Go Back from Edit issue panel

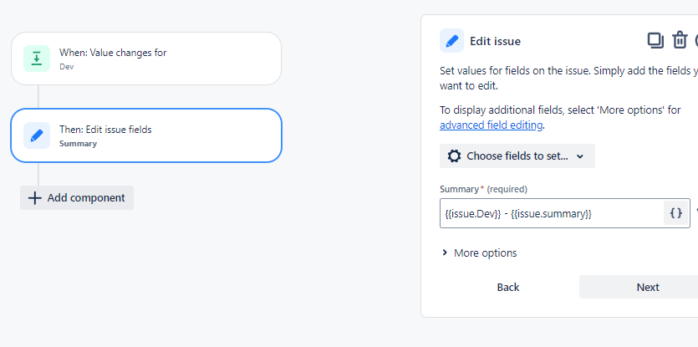(x=508, y=287)
